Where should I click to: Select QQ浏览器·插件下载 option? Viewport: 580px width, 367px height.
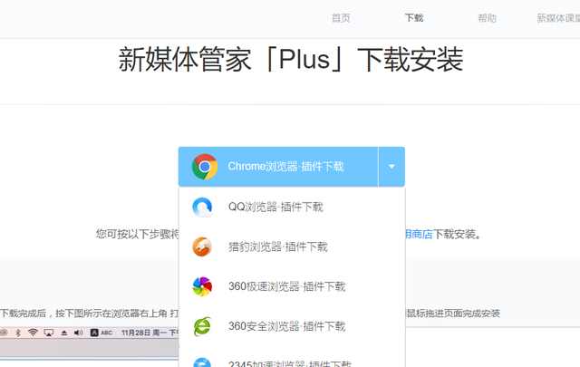pyautogui.click(x=292, y=208)
